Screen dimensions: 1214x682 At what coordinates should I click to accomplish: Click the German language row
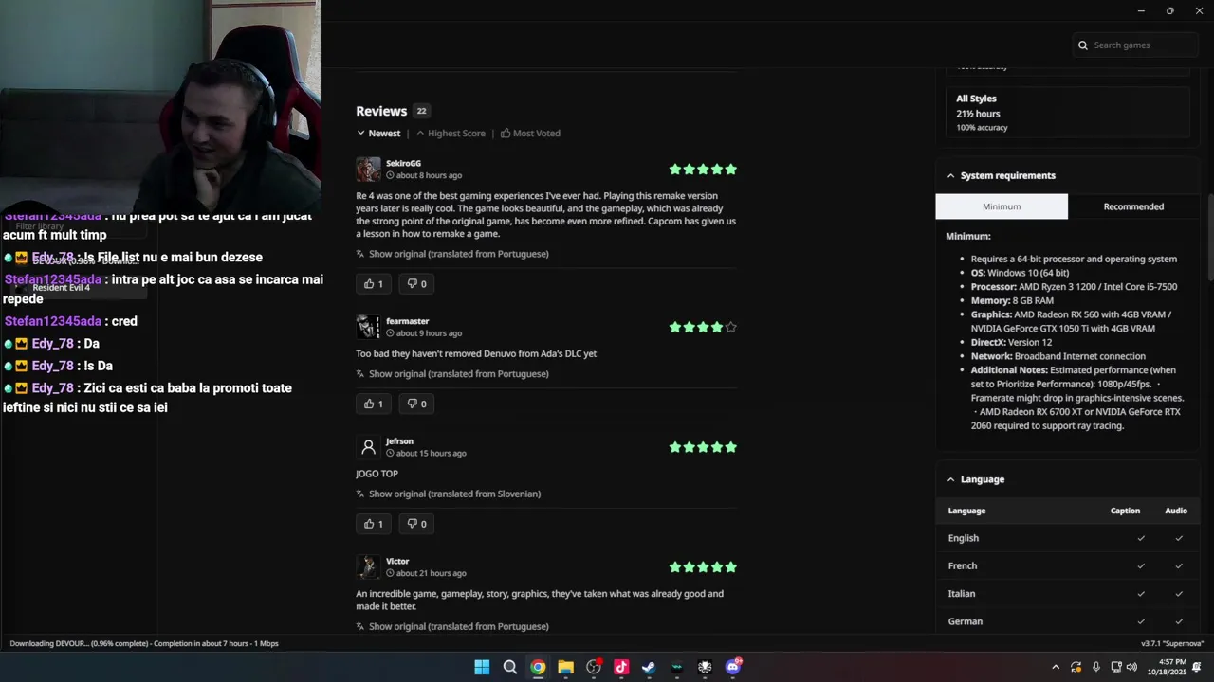pos(1068,621)
